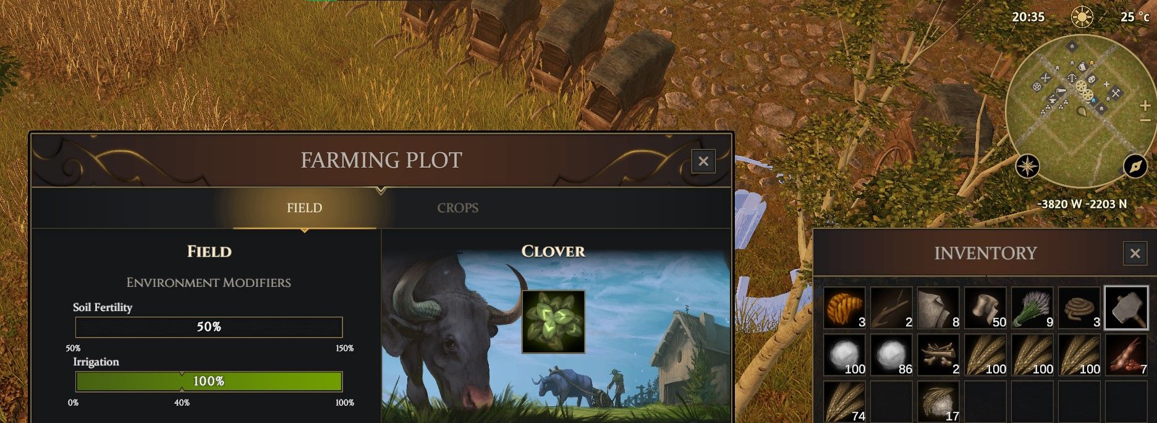Select the Field tab
The width and height of the screenshot is (1157, 423).
point(304,208)
